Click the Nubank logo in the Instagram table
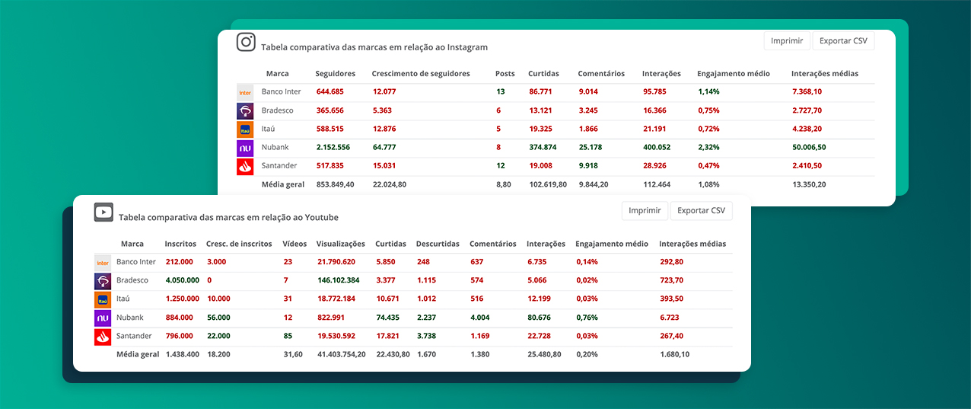The image size is (971, 409). [245, 148]
